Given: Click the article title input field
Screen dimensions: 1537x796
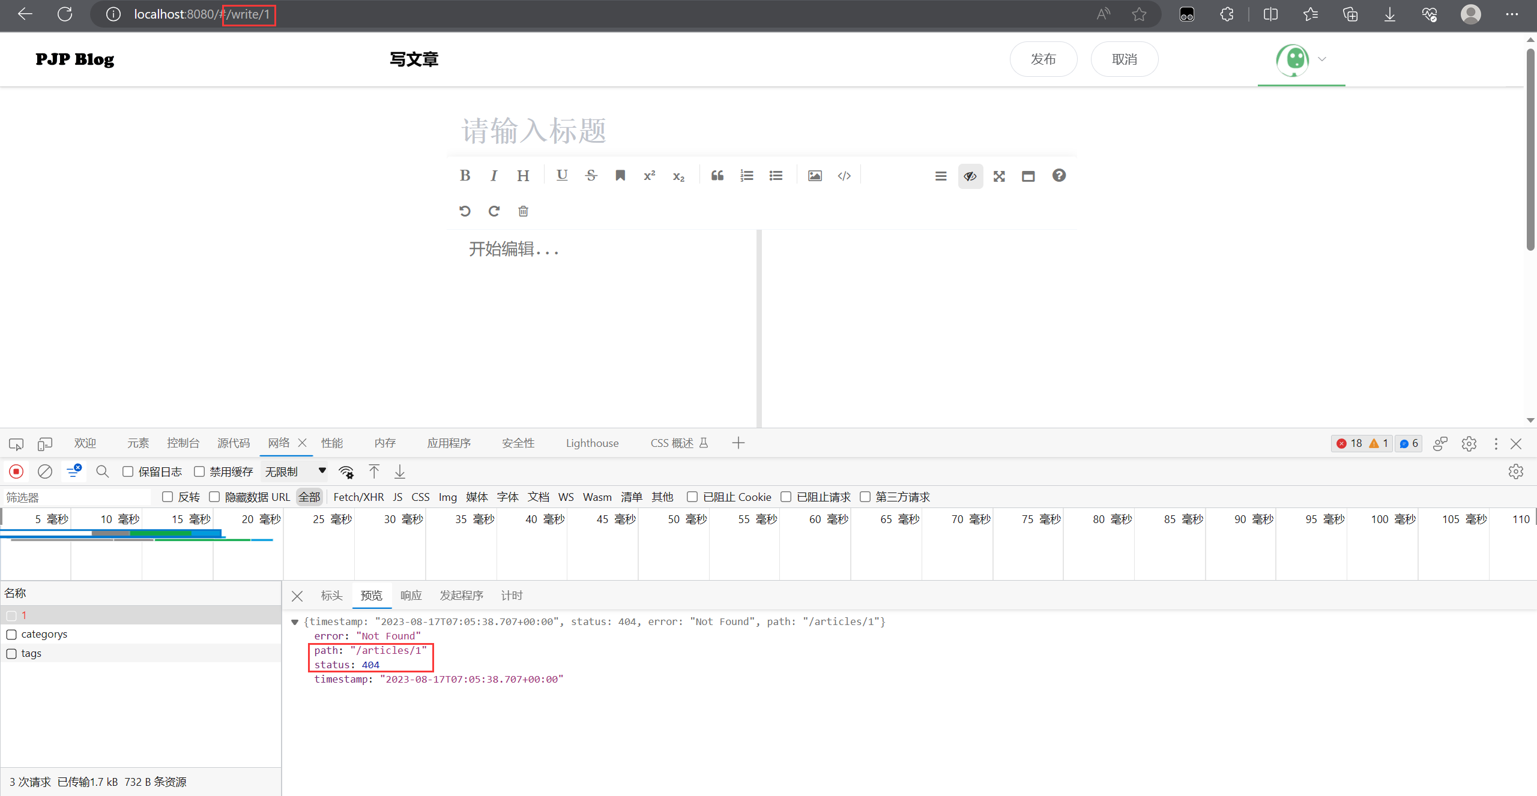Looking at the screenshot, I should (x=660, y=131).
